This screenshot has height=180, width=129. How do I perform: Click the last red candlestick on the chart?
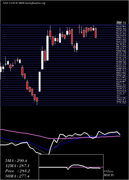(x=96, y=33)
